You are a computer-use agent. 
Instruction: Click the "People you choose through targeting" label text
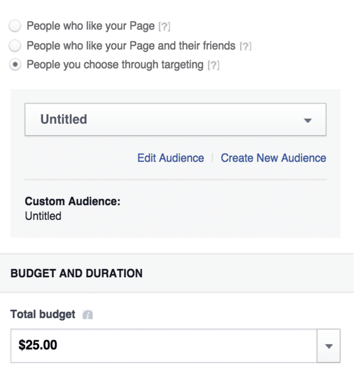pos(115,65)
